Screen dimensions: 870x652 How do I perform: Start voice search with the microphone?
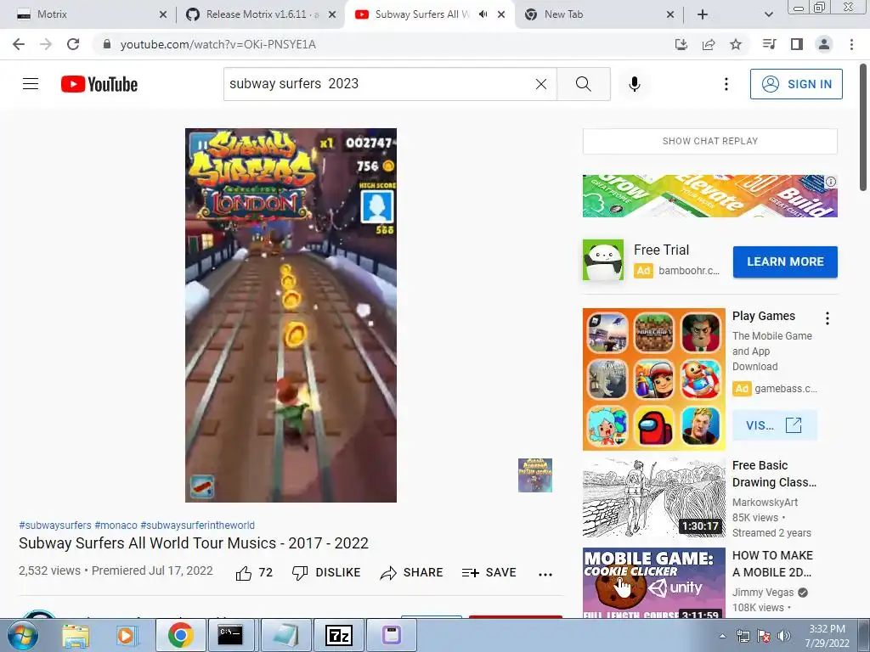(635, 84)
